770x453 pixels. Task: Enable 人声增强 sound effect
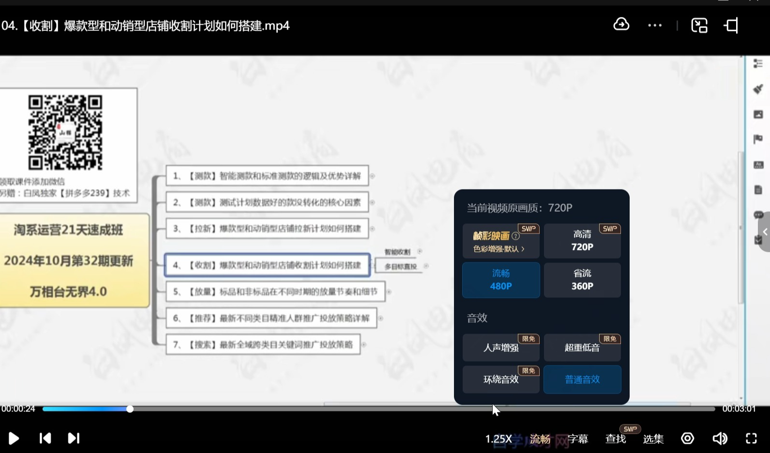pos(501,348)
